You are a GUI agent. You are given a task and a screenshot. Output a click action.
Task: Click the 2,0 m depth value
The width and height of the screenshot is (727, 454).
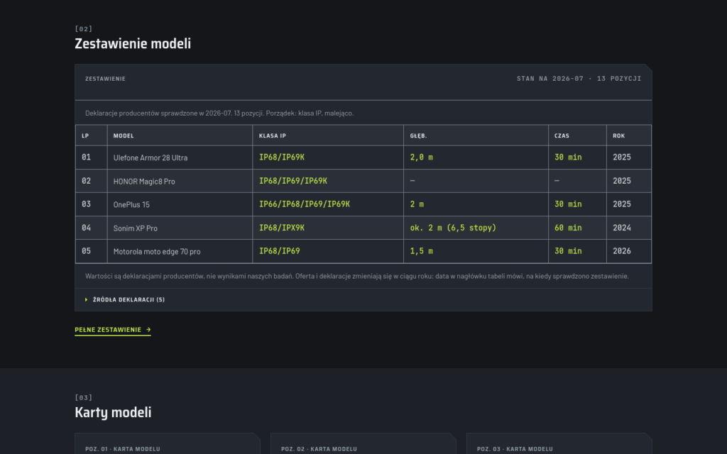421,157
